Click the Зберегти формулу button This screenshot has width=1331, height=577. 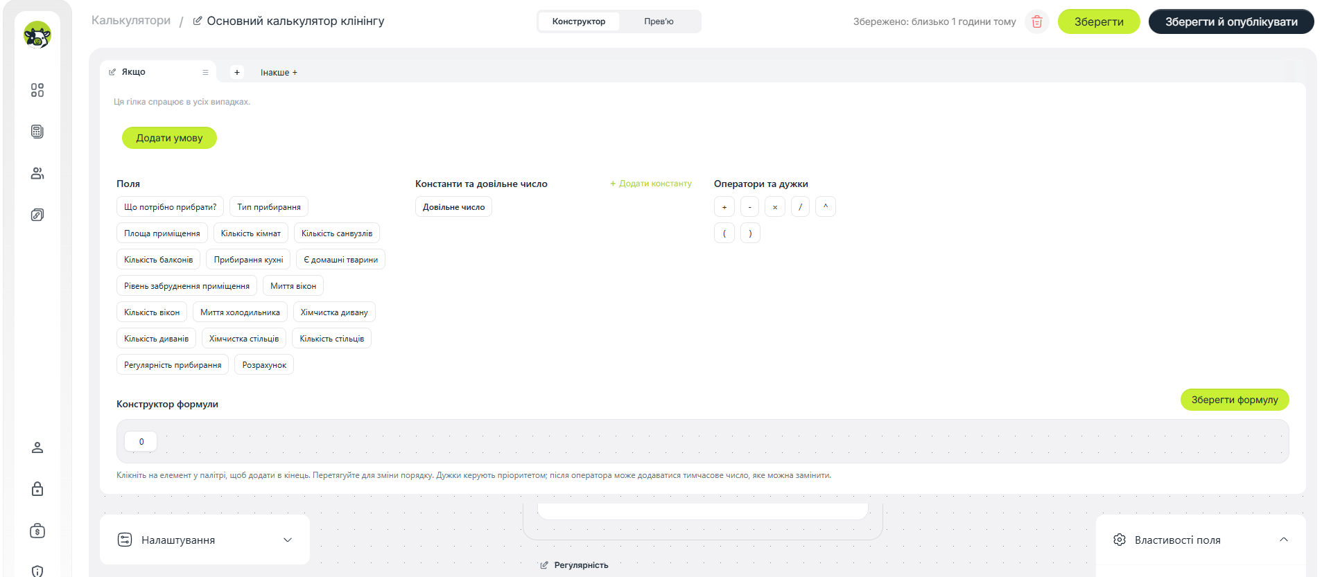(x=1235, y=400)
